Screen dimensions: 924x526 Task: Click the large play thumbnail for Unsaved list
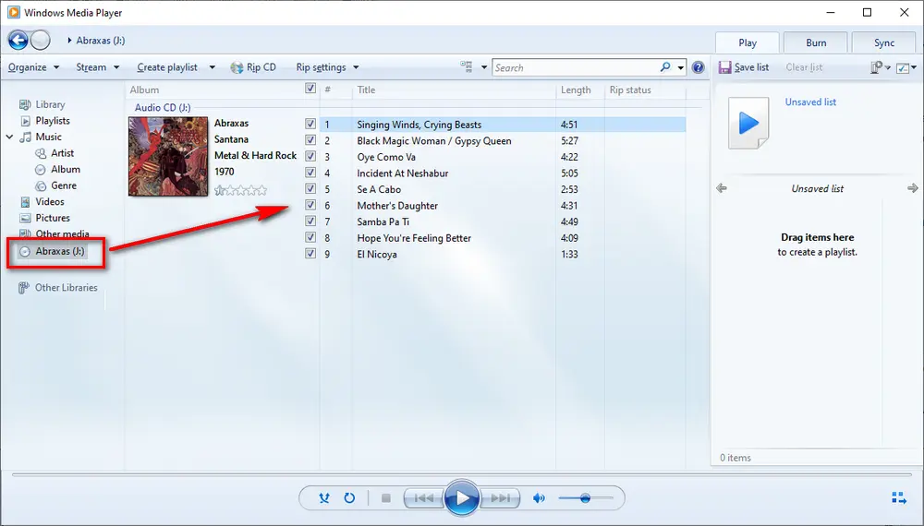[748, 123]
